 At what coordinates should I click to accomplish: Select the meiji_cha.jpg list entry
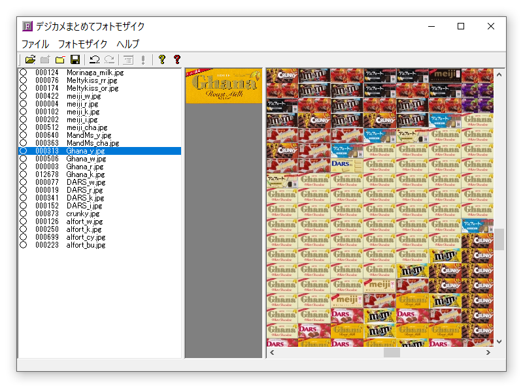click(100, 127)
